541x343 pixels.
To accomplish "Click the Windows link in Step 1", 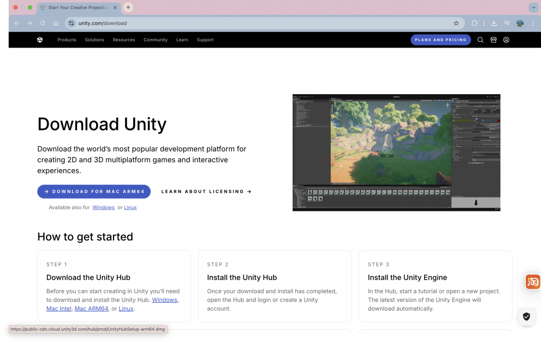I will (x=165, y=300).
